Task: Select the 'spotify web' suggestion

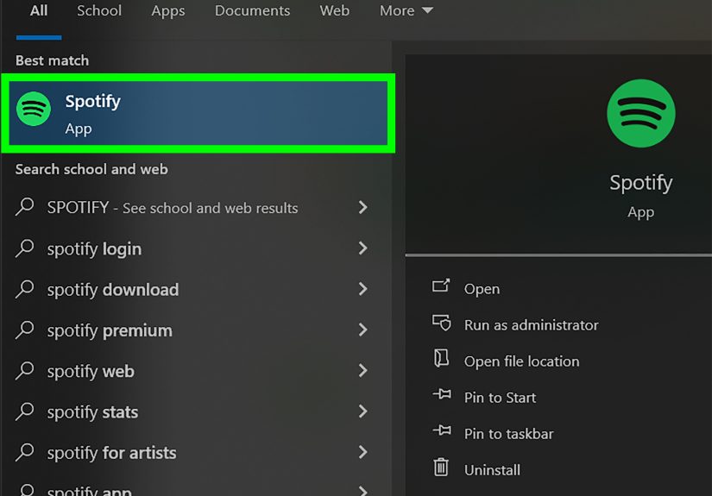Action: tap(195, 371)
